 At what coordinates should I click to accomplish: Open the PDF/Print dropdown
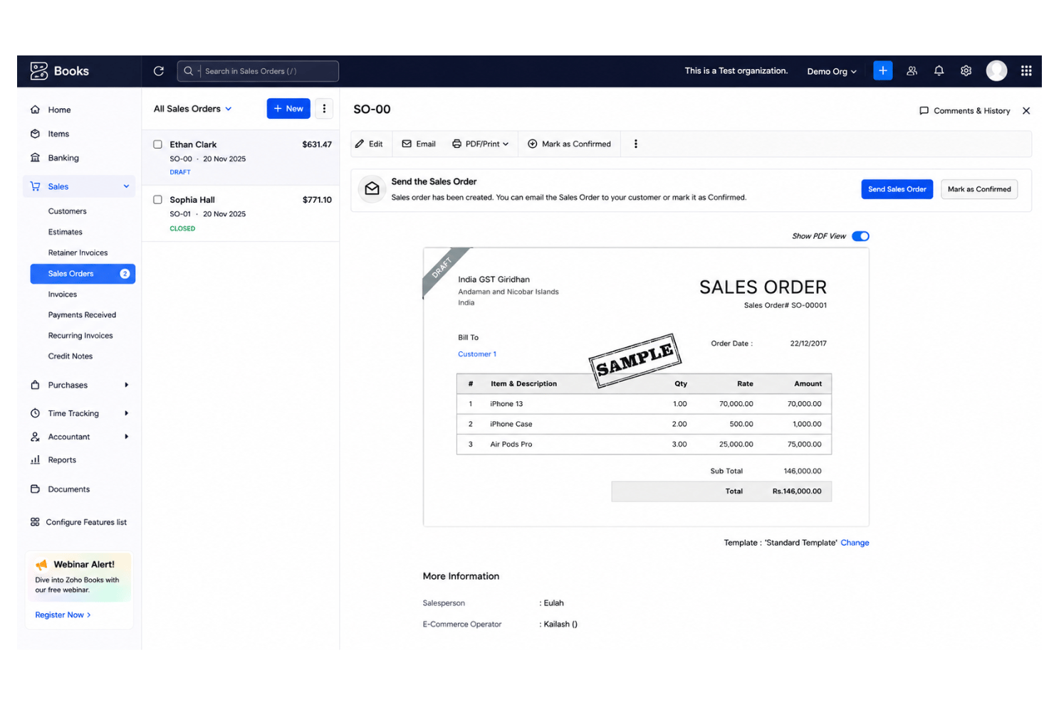click(x=481, y=144)
